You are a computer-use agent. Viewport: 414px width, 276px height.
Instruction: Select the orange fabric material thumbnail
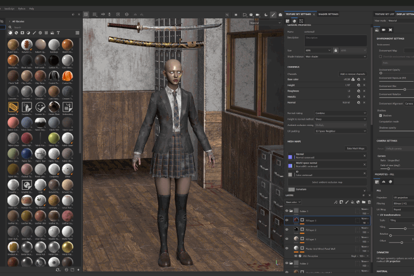(x=67, y=76)
